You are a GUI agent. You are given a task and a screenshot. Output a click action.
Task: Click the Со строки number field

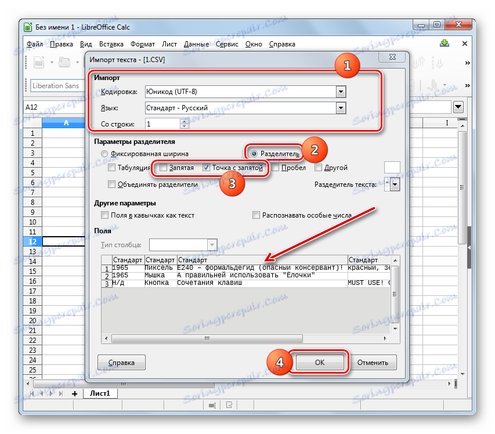click(x=163, y=124)
